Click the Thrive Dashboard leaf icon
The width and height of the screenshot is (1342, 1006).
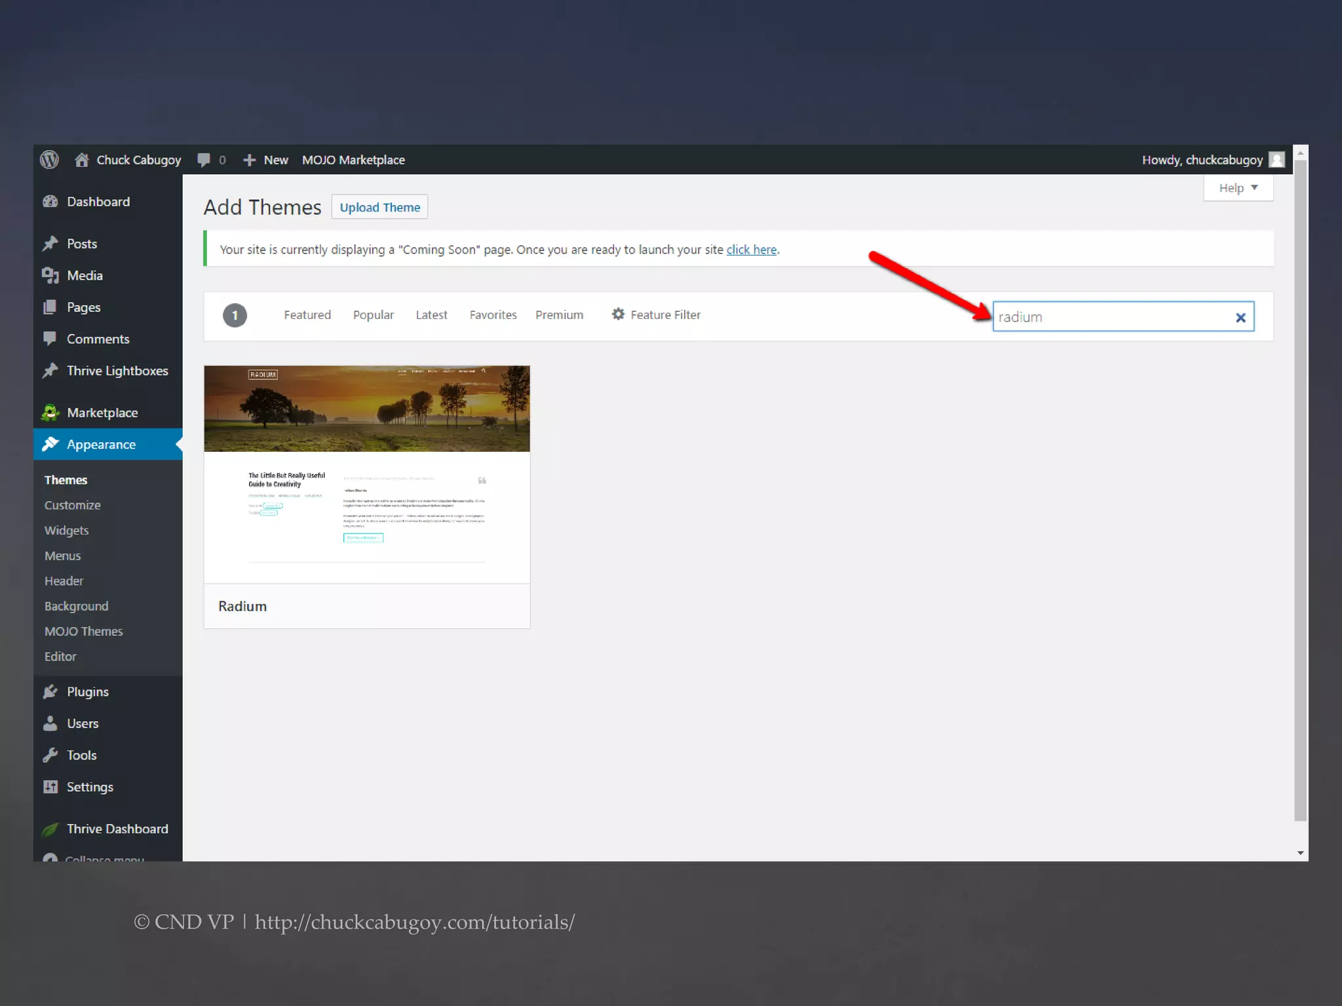[50, 829]
